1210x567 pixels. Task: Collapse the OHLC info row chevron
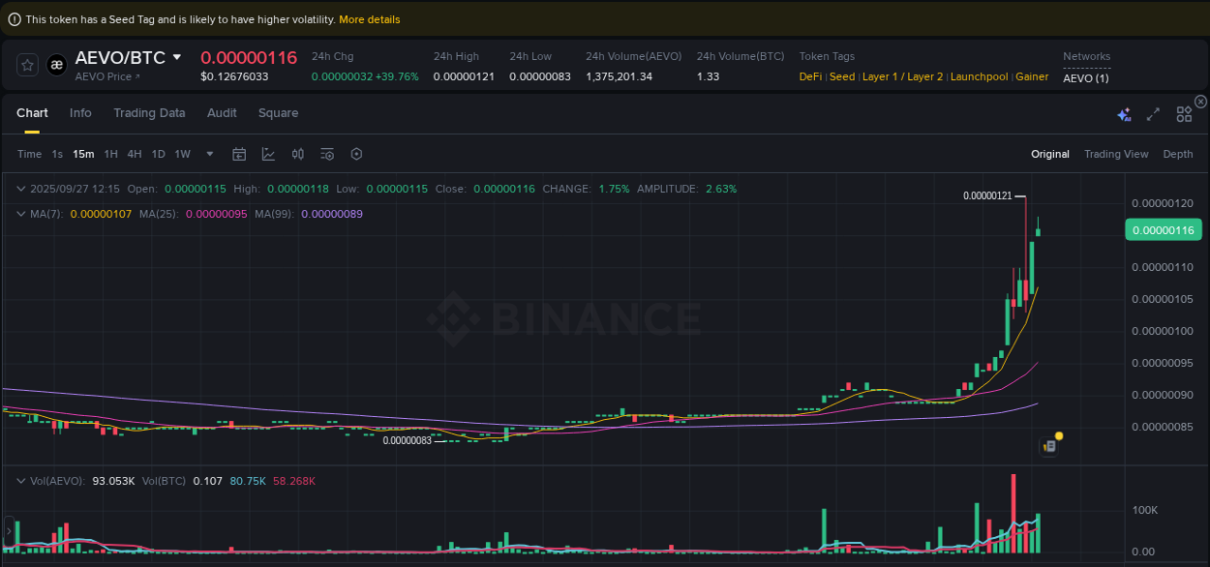[x=21, y=189]
